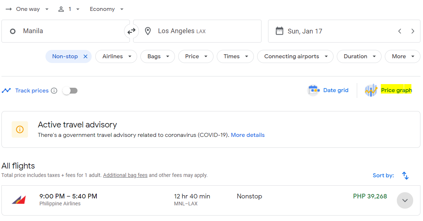
Task: Go to next date with right chevron
Action: click(412, 31)
